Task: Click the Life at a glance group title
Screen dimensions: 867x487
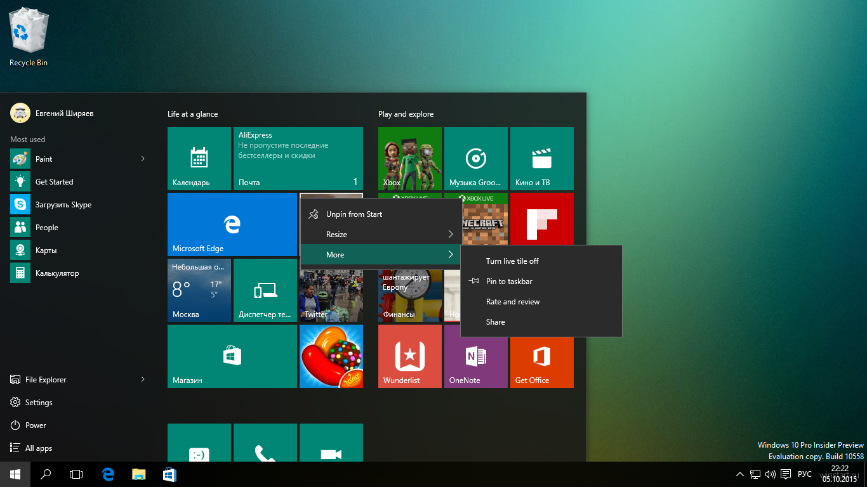Action: 192,114
